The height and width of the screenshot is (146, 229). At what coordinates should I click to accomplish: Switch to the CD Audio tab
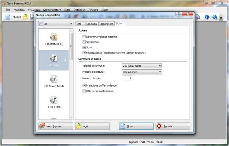coord(92,24)
